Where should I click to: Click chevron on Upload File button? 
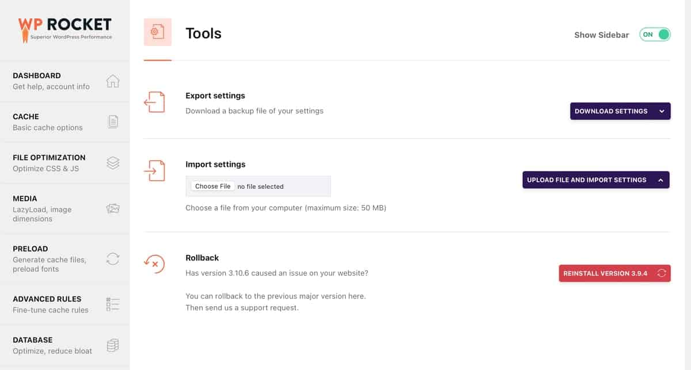pos(660,180)
